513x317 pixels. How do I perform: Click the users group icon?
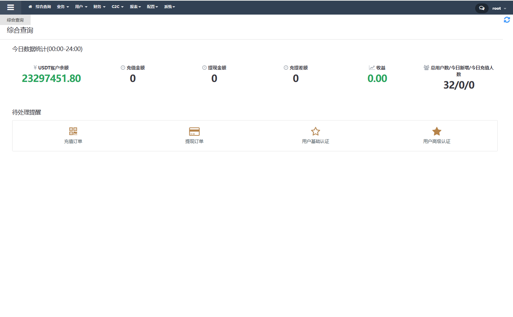[426, 68]
